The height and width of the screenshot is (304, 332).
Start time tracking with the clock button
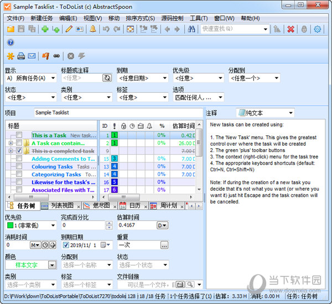click(45, 245)
